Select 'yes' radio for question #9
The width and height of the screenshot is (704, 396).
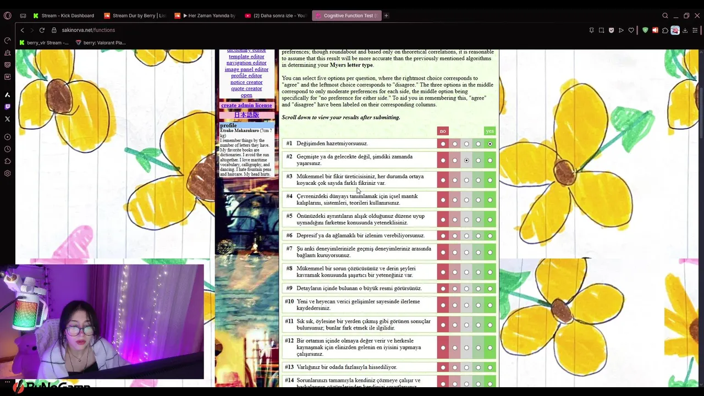tap(490, 289)
